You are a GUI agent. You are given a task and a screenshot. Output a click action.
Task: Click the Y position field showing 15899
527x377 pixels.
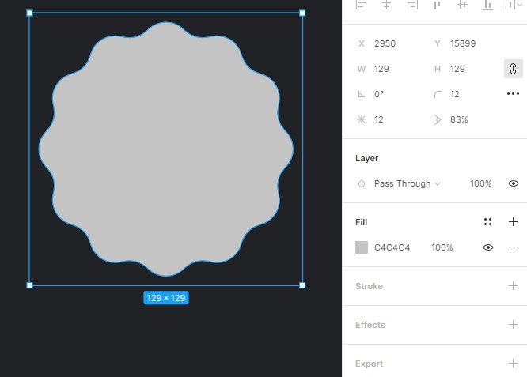463,43
